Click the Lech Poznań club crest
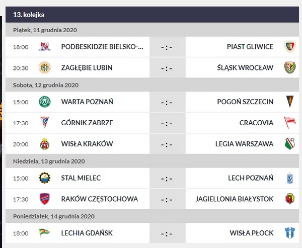Image resolution: width=302 pixels, height=248 pixels. point(289,178)
